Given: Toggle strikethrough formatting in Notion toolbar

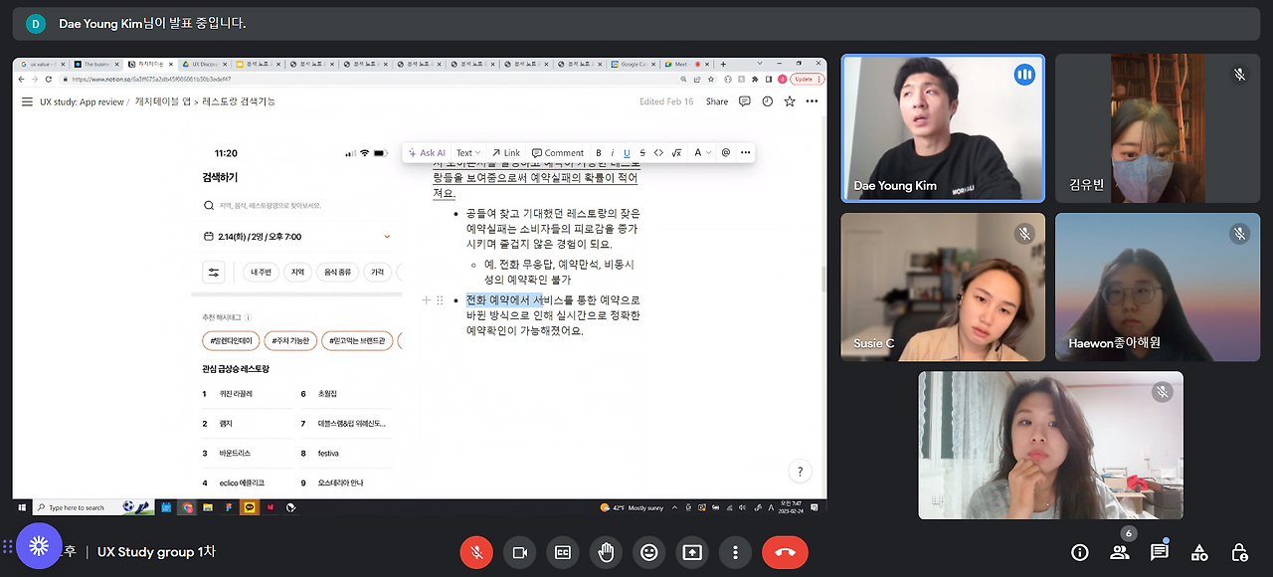Looking at the screenshot, I should click(x=642, y=153).
